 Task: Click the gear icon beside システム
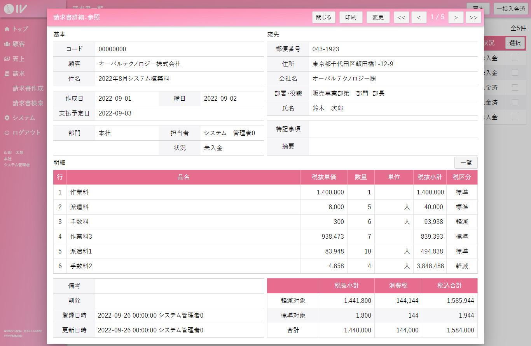pos(7,118)
